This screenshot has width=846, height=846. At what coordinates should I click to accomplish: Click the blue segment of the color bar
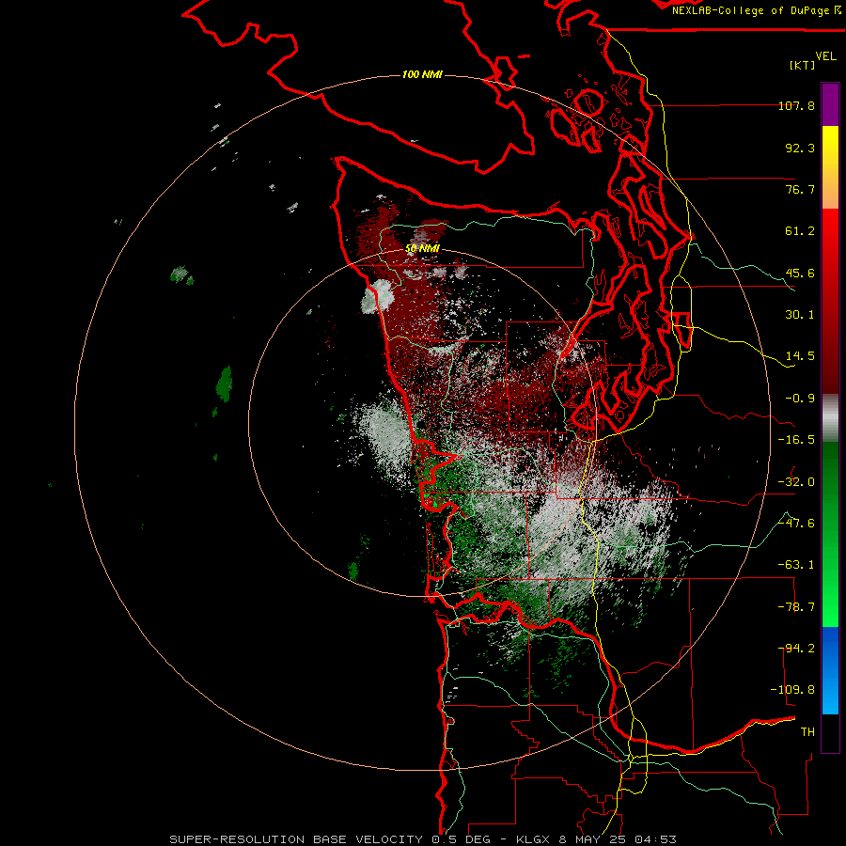[830, 670]
